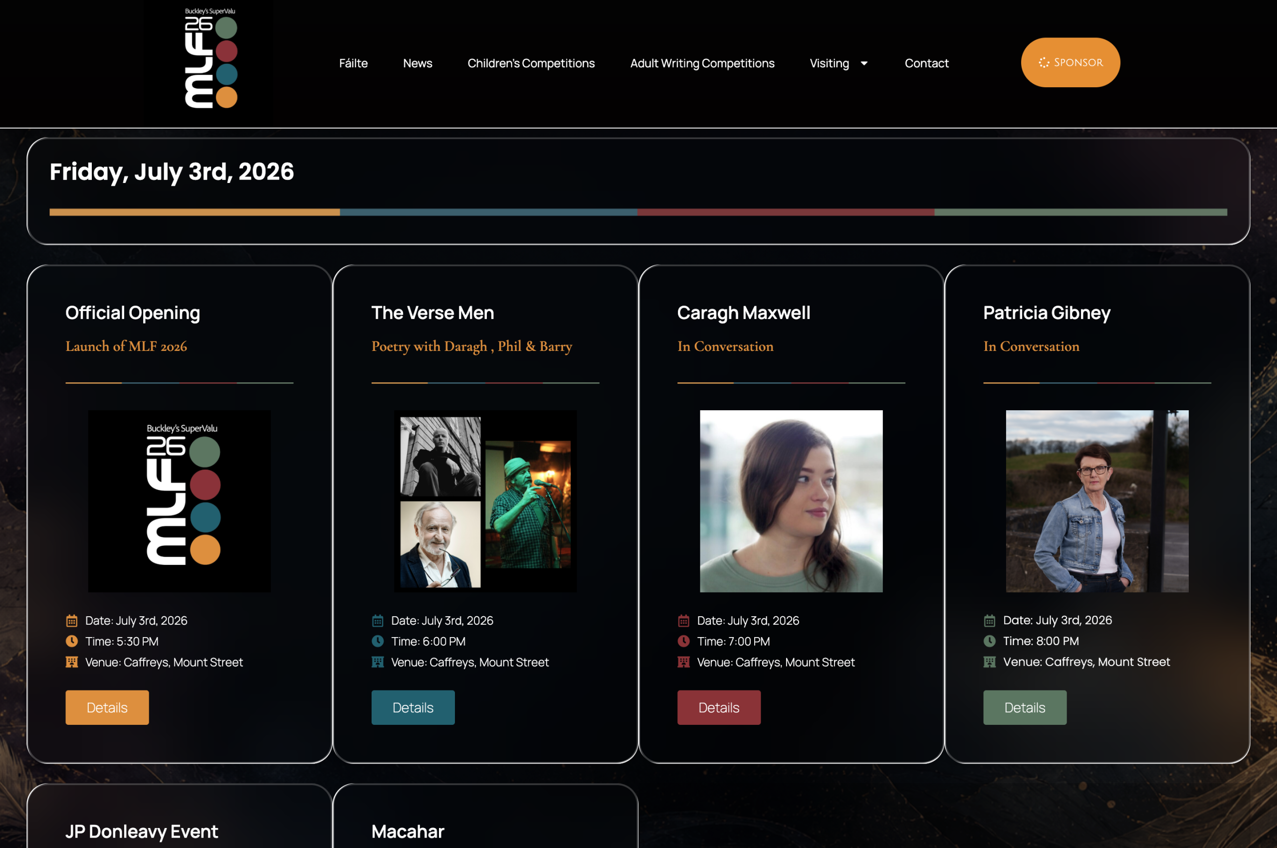
Task: Click clock icon beside 7:00 PM
Action: click(683, 642)
